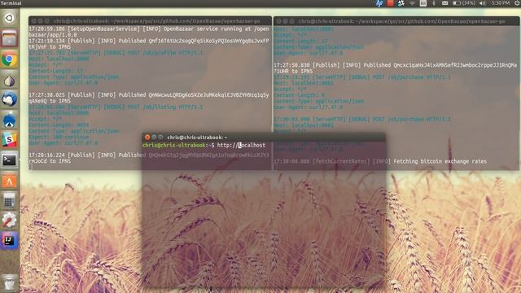Click the SetupOpenBazaarService log line
The image size is (521, 293).
pyautogui.click(x=149, y=32)
